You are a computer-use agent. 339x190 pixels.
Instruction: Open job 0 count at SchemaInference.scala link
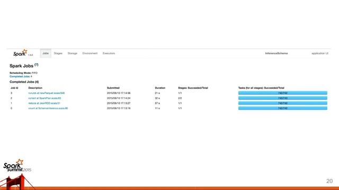(48, 108)
